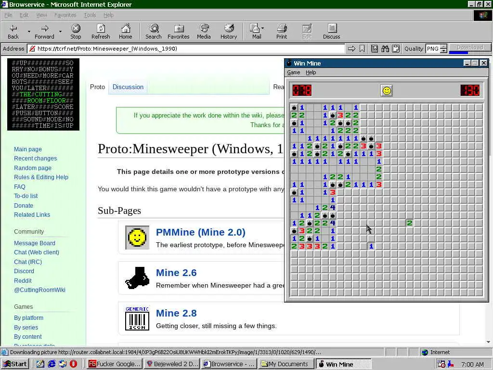Screen dimensions: 493x370
Task: Switch to the Bejeweled 2 taskbar button
Action: point(172,364)
